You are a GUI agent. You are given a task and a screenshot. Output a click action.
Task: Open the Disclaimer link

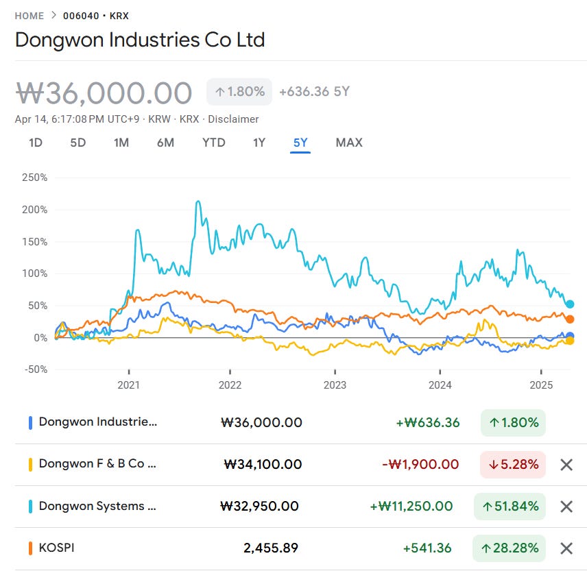tap(233, 119)
